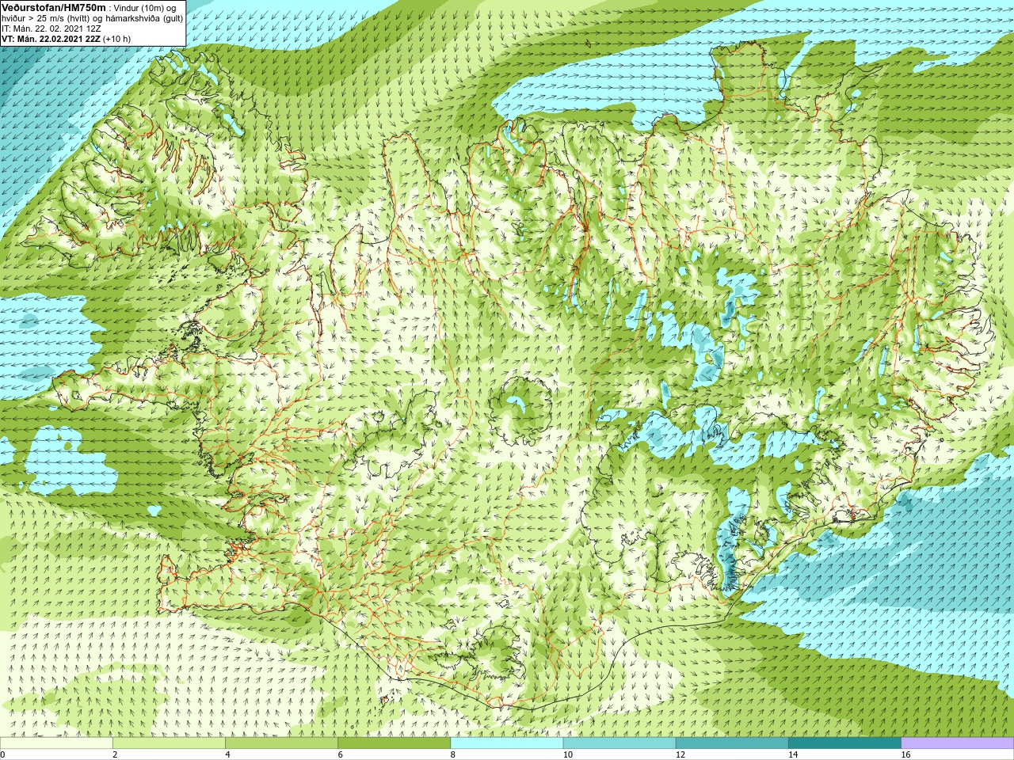Click the 'VT: Mán. 22.02.2021 22Z' valid time
Image resolution: width=1014 pixels, height=760 pixels.
point(51,39)
